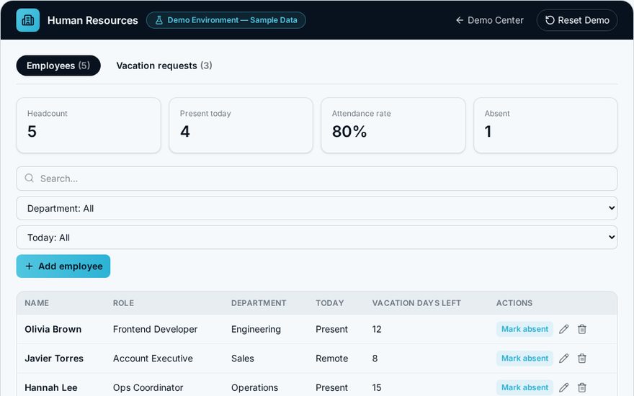Viewport: 634px width, 396px height.
Task: Click the Human Resources title text
Action: (x=93, y=20)
